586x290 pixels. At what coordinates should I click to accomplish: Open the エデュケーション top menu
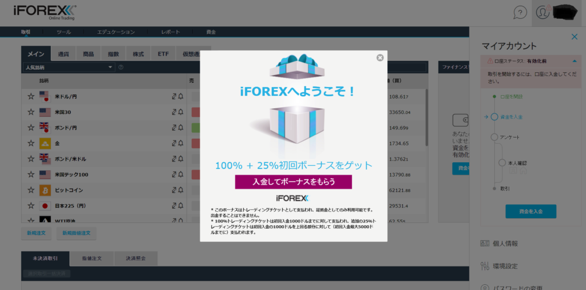tap(116, 32)
